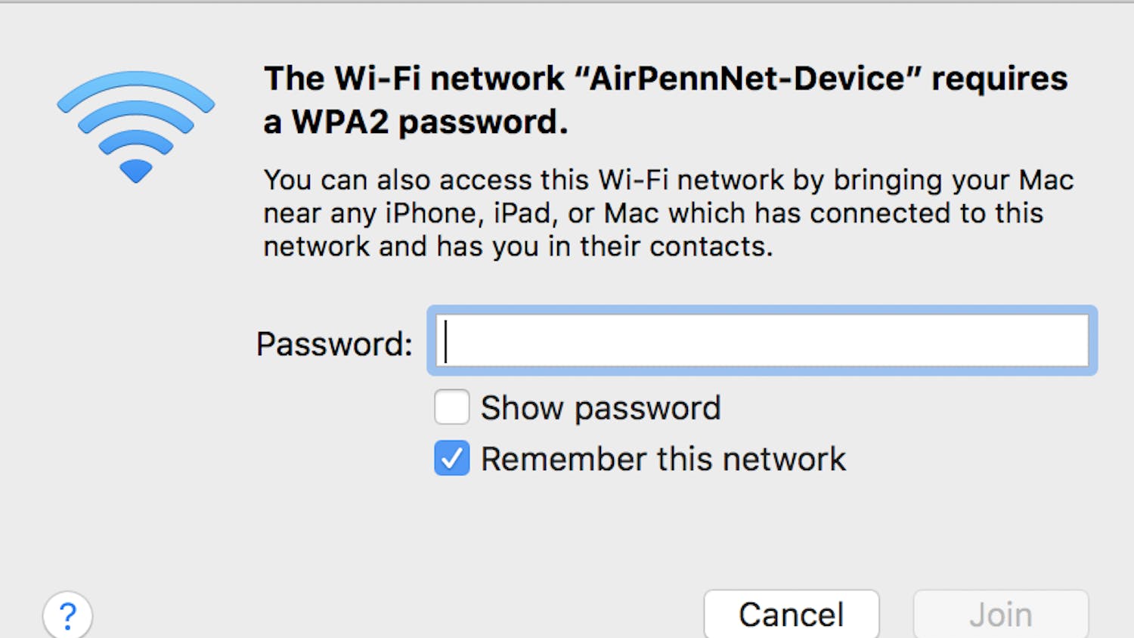Viewport: 1134px width, 638px height.
Task: Click the dimmed Join button
Action: pos(1000,615)
